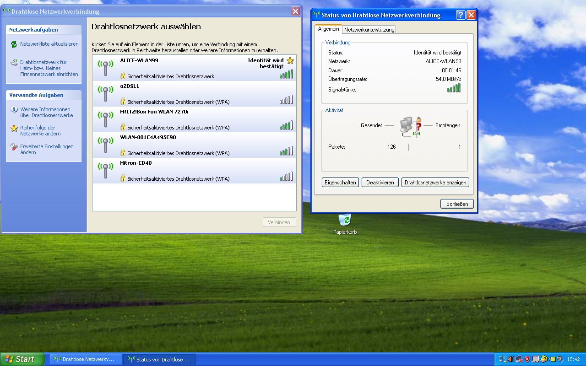Select the ALICE-WLAN99 network name
The width and height of the screenshot is (586, 366).
[139, 60]
